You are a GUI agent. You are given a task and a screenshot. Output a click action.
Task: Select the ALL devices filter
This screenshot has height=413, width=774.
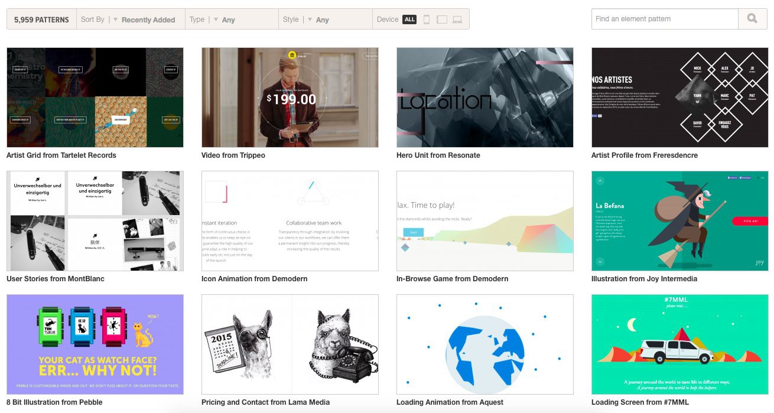pos(409,19)
